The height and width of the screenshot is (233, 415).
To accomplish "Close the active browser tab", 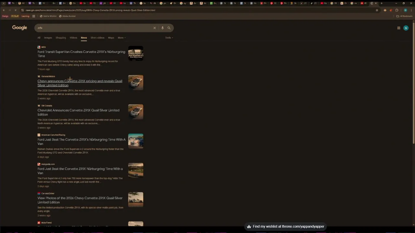I will [376, 3].
